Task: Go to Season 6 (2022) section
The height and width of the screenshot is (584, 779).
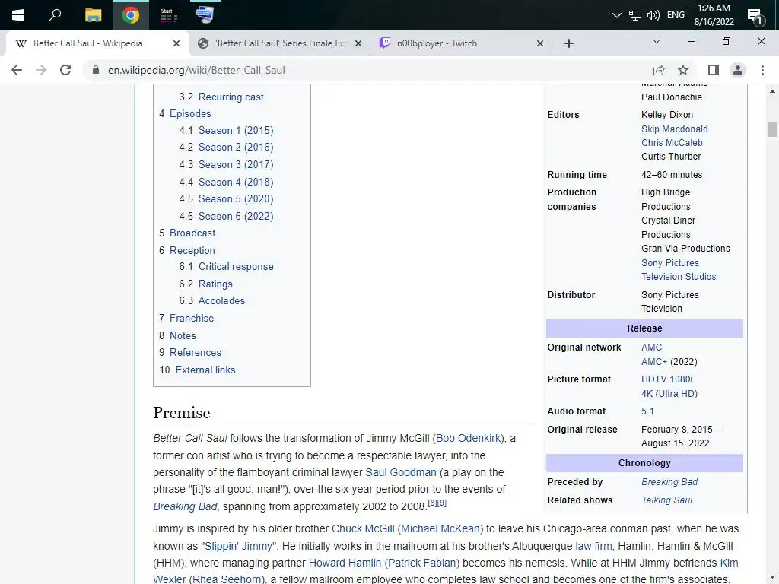Action: tap(236, 217)
